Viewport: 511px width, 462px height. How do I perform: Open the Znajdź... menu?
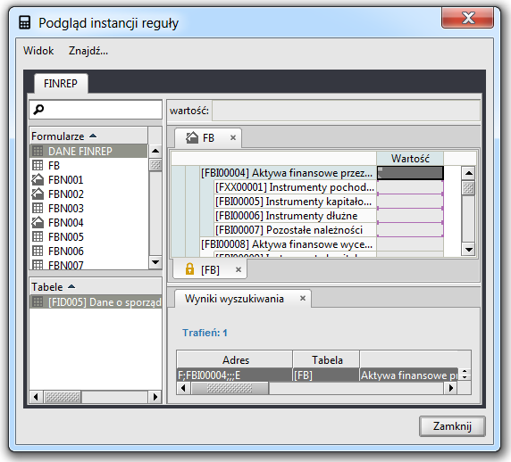(x=88, y=51)
